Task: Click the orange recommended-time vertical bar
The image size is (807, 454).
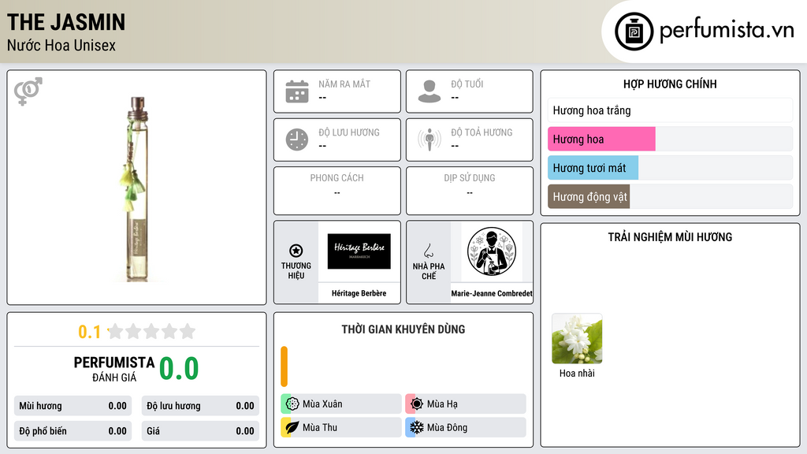Action: 284,367
